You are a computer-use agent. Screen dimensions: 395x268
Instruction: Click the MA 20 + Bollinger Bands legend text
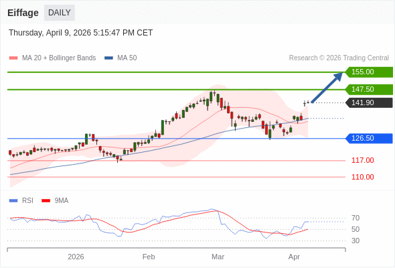[59, 58]
